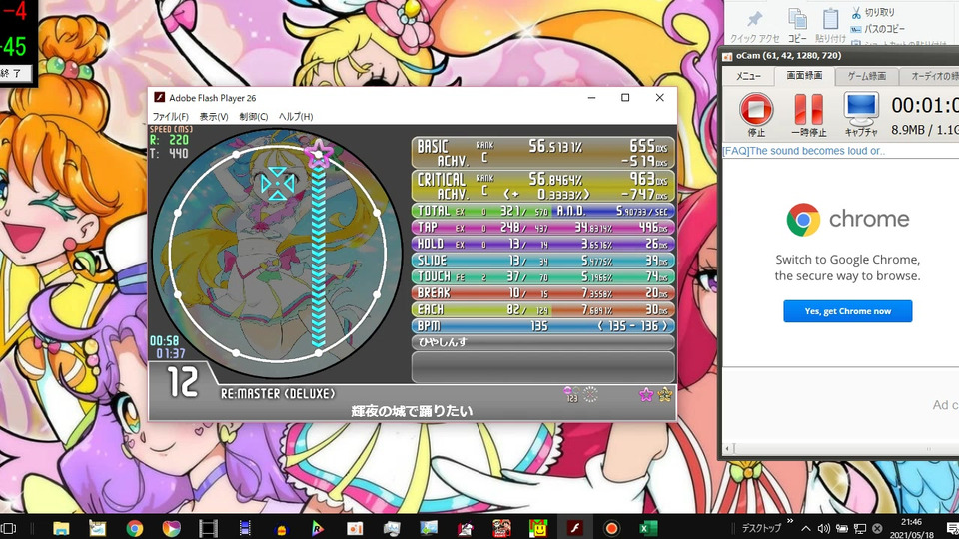Viewport: 959px width, 539px height.
Task: Open the FAQ link about loud sound
Action: click(803, 151)
